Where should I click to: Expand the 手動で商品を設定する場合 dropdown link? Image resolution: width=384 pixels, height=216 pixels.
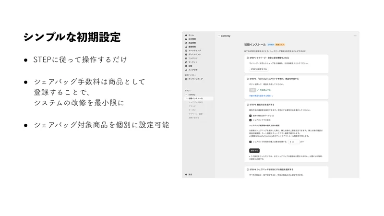coord(261,96)
